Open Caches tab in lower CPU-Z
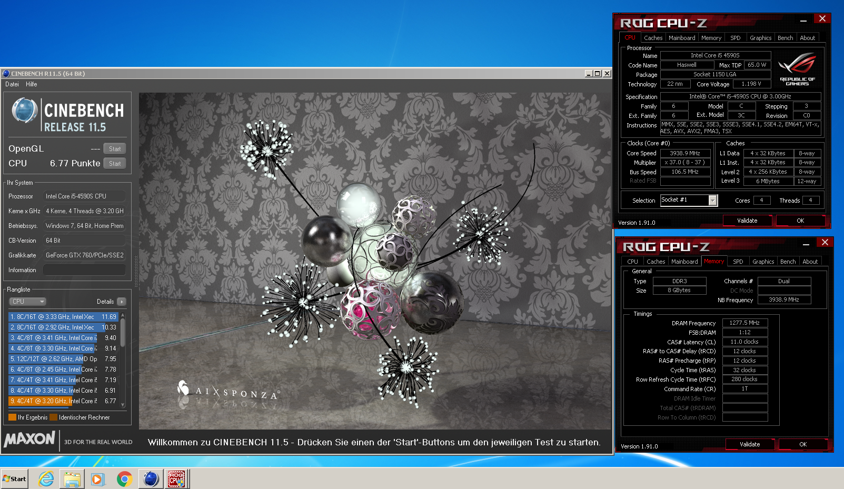This screenshot has height=489, width=844. (656, 262)
